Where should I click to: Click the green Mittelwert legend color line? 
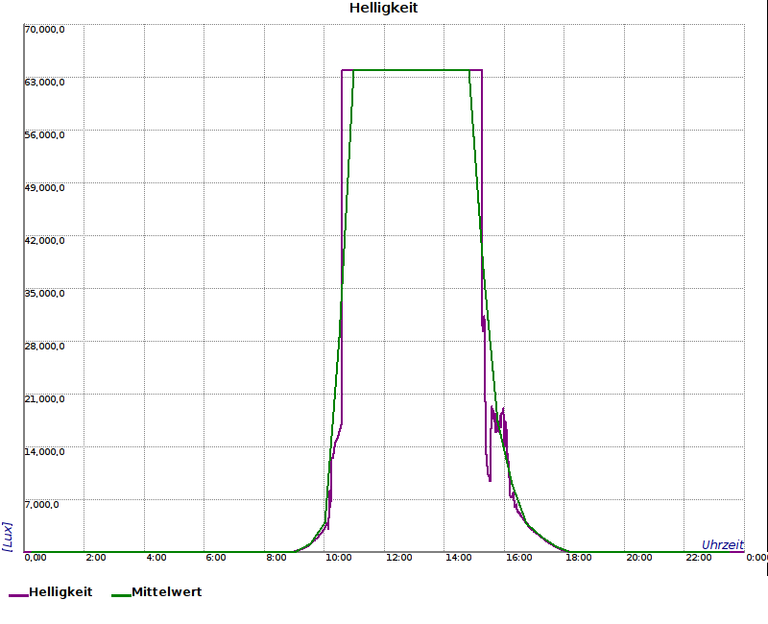(x=121, y=595)
